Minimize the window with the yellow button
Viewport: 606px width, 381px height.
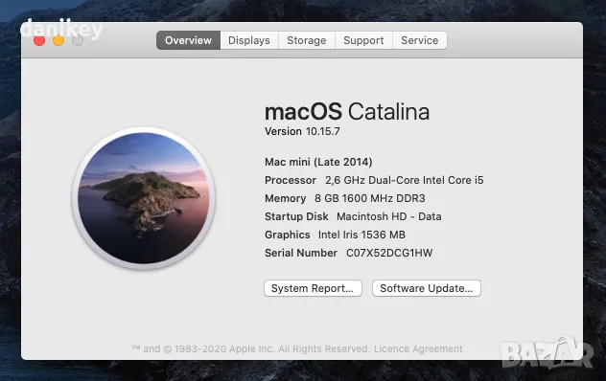[58, 40]
